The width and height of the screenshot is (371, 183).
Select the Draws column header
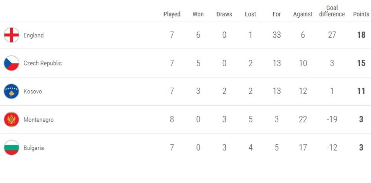(224, 14)
